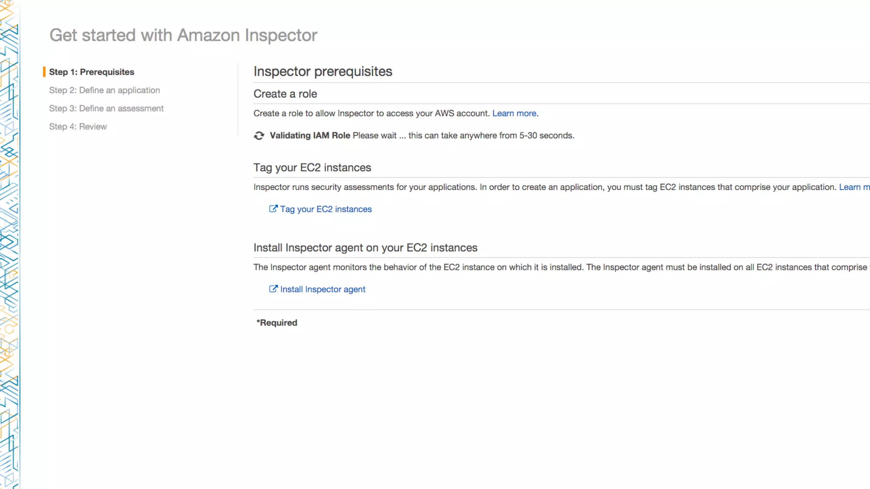Click the orange active-step marker beside Step 1
870x489 pixels.
(x=44, y=72)
